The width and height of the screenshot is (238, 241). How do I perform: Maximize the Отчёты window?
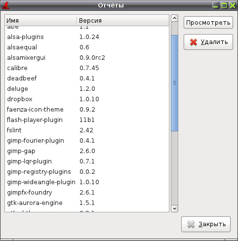[x=224, y=5]
